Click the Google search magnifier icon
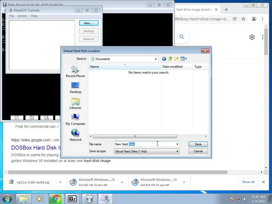This screenshot has width=272, height=204. pyautogui.click(x=182, y=37)
